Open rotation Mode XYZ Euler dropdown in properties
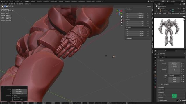Image resolution: width=186 pixels, height=104 pixels. (x=174, y=75)
